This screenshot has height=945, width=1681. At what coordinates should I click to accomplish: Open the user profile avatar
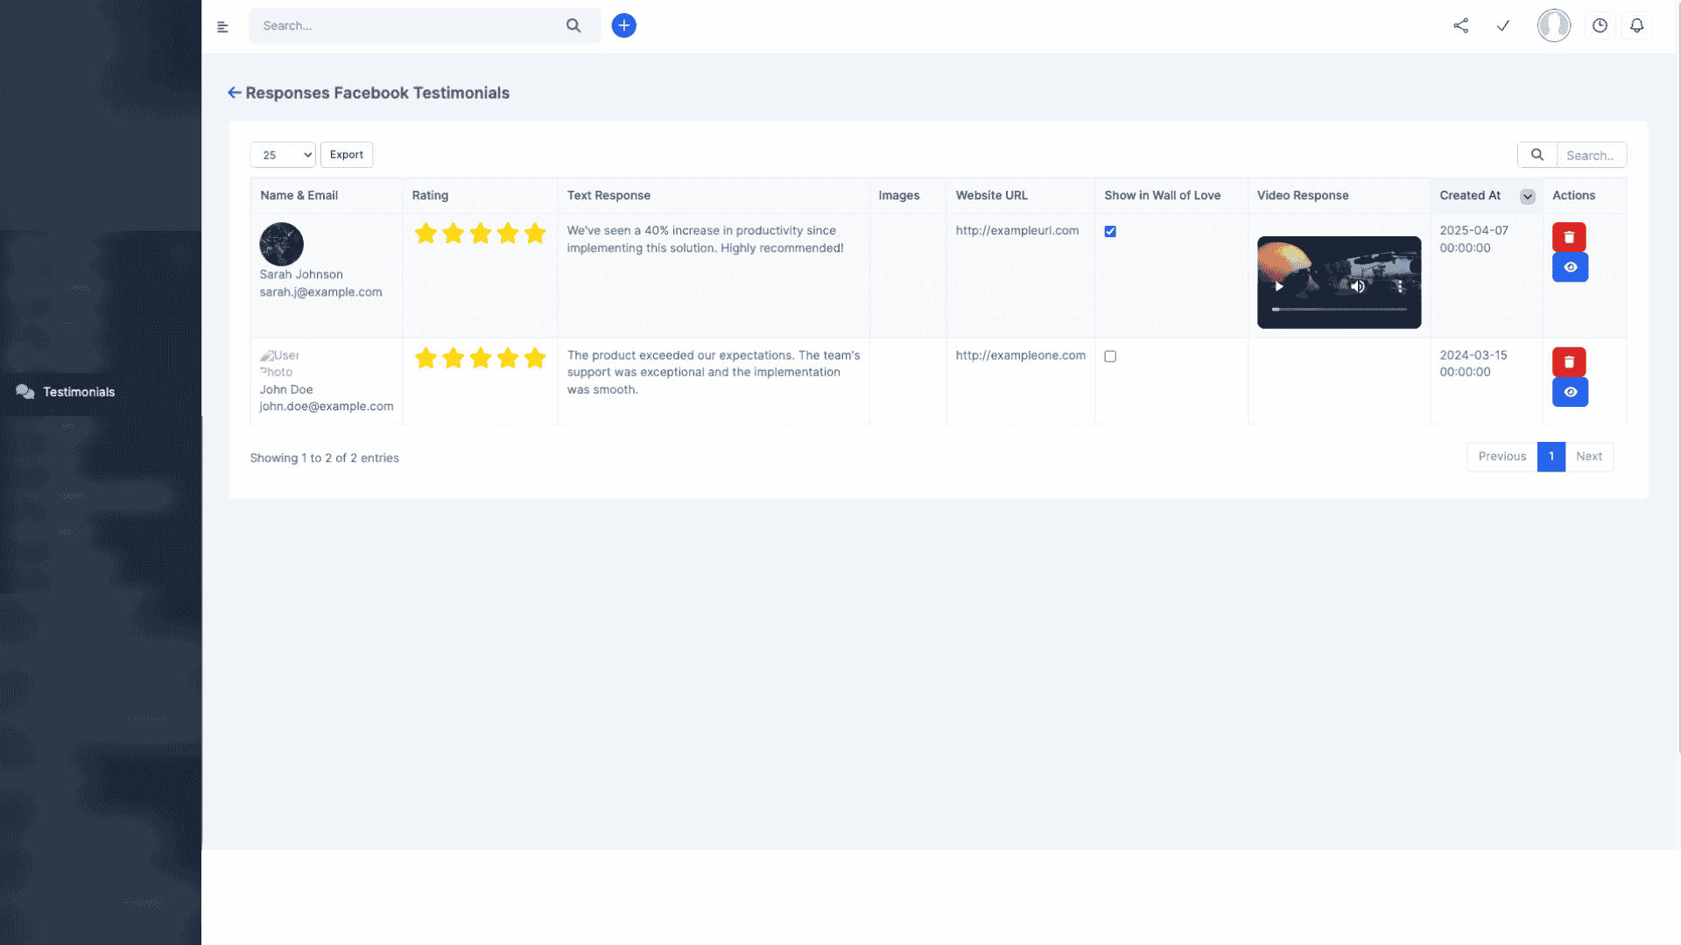coord(1554,25)
